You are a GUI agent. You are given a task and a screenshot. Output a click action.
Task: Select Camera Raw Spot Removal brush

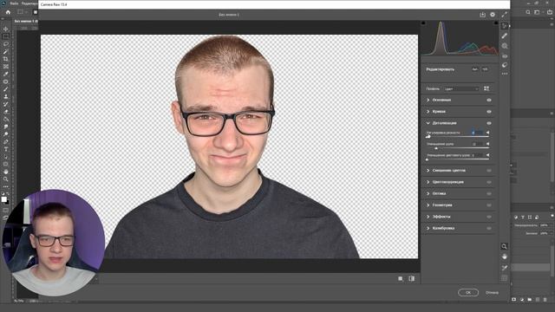[505, 36]
